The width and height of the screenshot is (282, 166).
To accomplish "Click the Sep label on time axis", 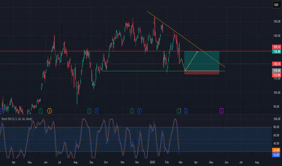I will point(91,162).
